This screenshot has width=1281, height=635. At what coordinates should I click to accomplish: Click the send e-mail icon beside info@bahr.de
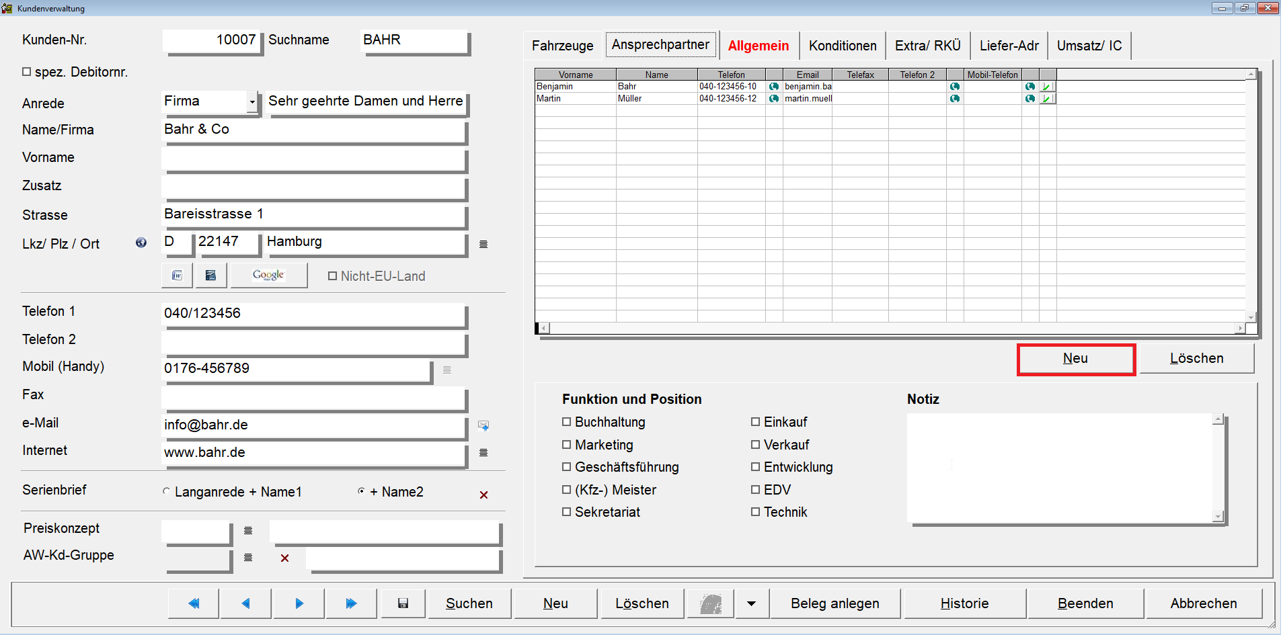point(483,425)
